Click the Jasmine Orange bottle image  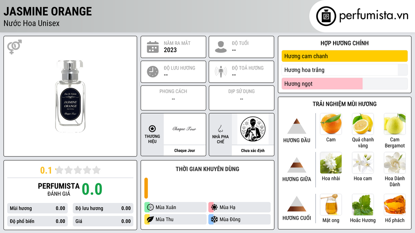[71, 96]
